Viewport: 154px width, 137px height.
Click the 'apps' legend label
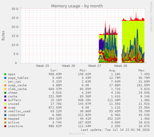12,74
